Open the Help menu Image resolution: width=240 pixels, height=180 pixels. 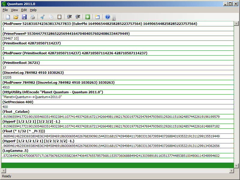(x=33, y=10)
